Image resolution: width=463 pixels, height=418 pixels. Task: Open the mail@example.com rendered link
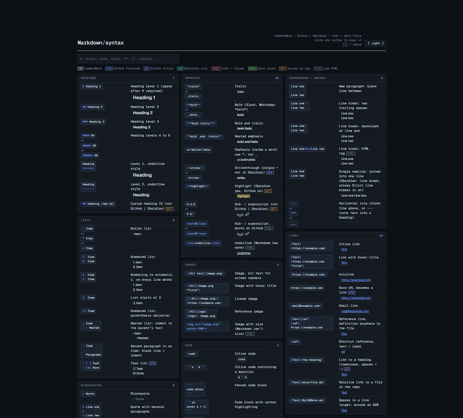coord(355,311)
